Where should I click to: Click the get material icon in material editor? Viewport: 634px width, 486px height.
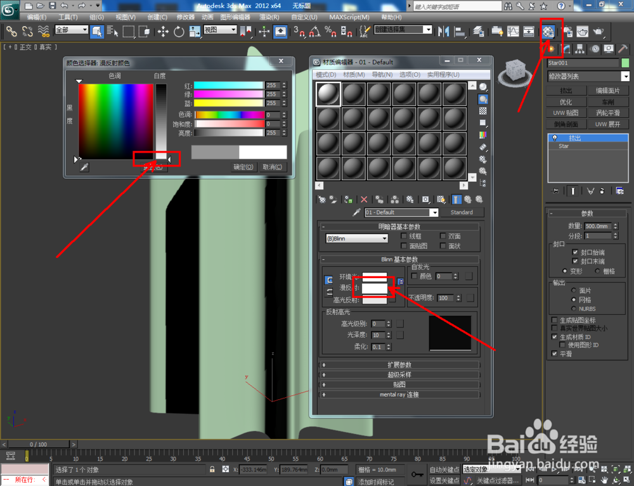tap(322, 199)
